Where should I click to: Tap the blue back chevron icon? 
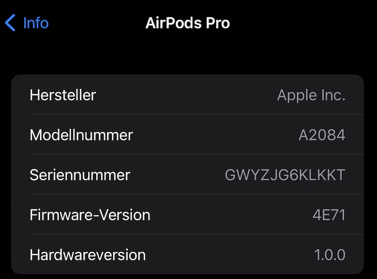(x=10, y=23)
